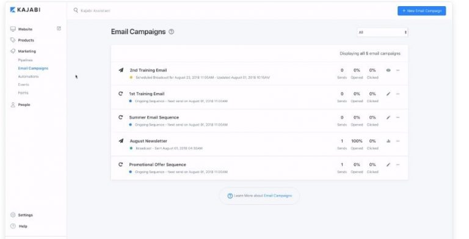Click 'Broadcast - Sent' status under August Newsletter

[x=169, y=149]
